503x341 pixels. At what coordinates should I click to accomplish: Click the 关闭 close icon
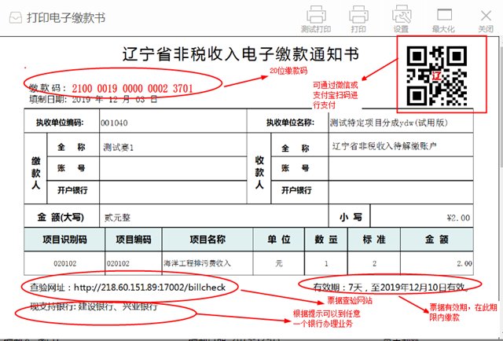486,16
